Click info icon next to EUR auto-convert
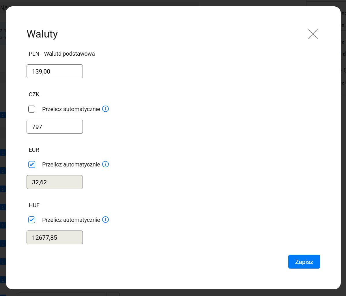This screenshot has height=296, width=346. (x=106, y=164)
